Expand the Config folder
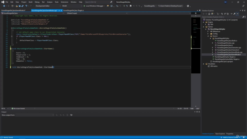This screenshot has height=139, width=247. [208, 34]
